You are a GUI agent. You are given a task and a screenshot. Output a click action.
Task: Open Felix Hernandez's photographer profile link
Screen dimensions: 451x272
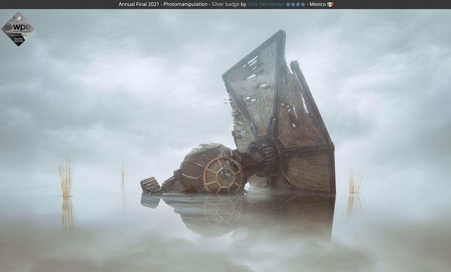click(x=266, y=4)
